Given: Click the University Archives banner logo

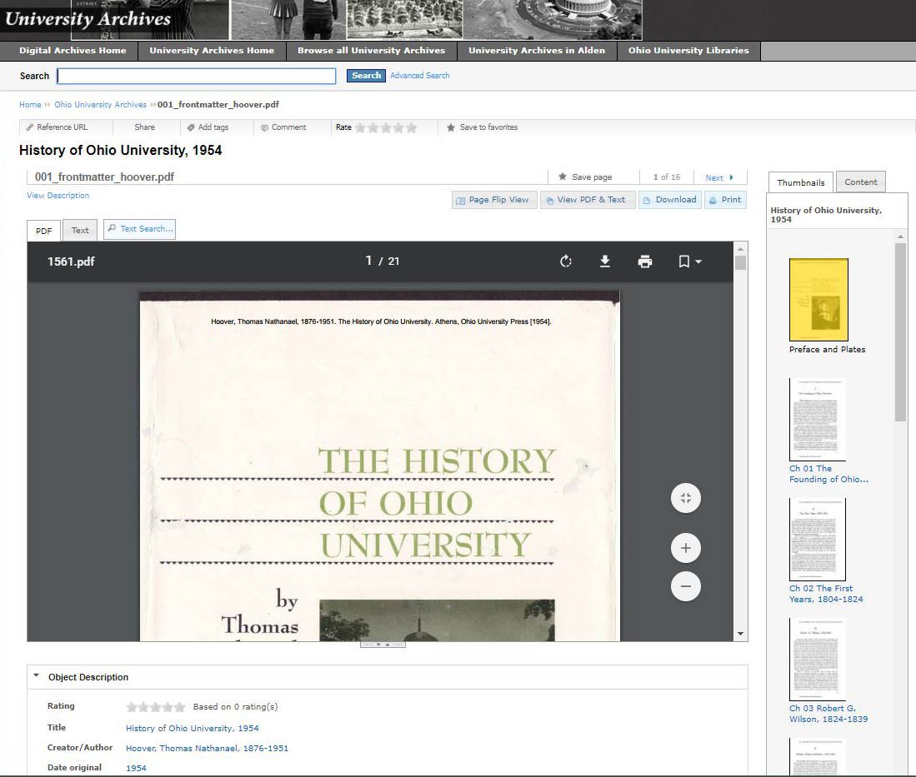Looking at the screenshot, I should click(88, 18).
